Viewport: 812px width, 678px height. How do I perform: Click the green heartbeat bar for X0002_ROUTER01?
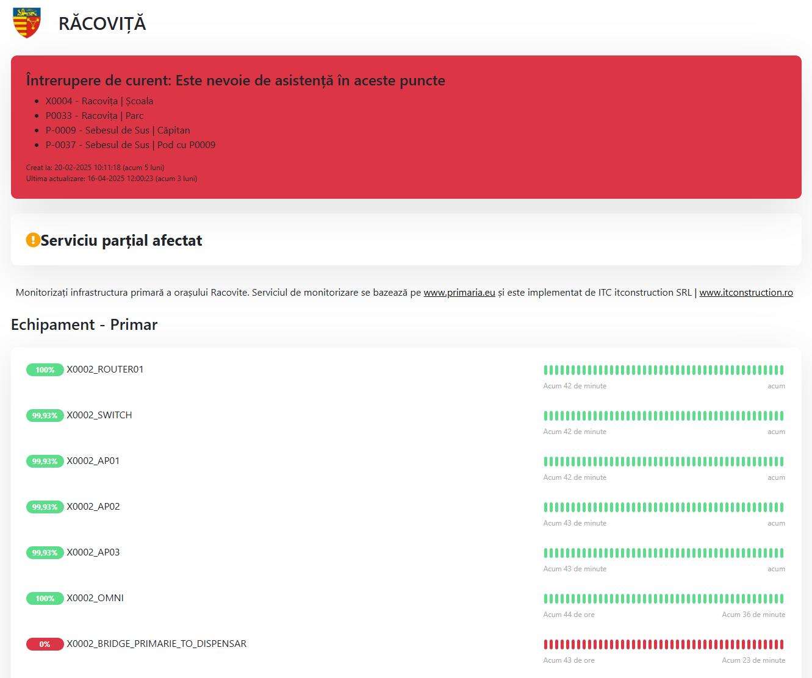pyautogui.click(x=664, y=370)
